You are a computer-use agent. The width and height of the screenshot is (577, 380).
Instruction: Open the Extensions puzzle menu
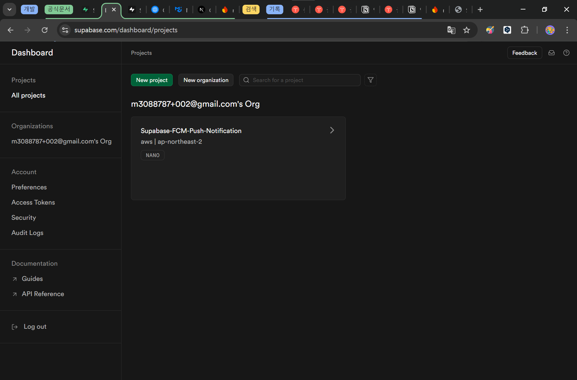point(524,30)
